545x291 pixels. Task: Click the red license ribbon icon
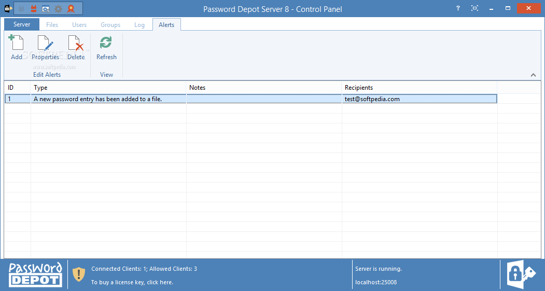coord(71,9)
